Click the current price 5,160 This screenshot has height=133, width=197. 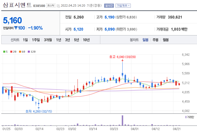tap(12, 20)
